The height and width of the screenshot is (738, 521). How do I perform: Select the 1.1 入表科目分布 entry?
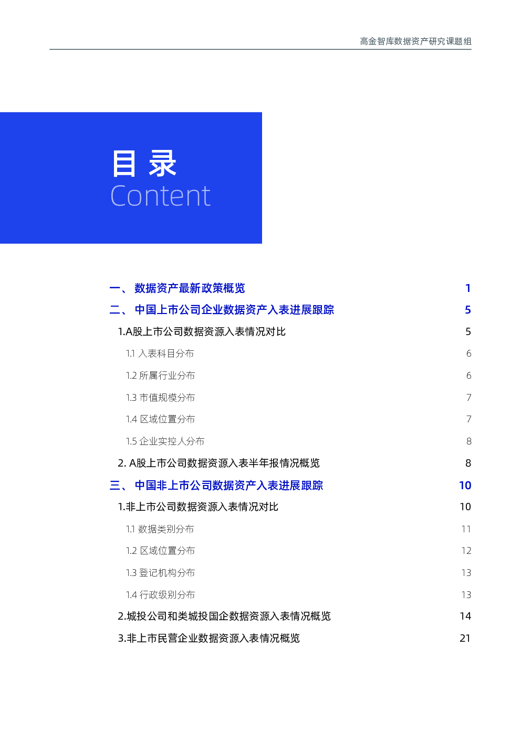[160, 353]
